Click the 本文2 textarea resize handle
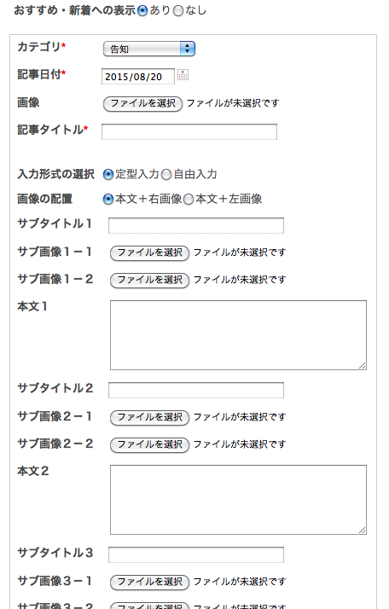 [x=363, y=531]
